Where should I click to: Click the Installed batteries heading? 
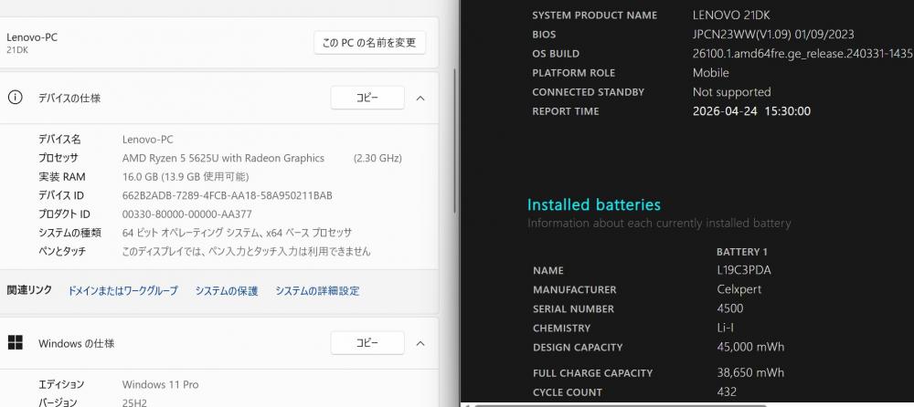pos(594,204)
